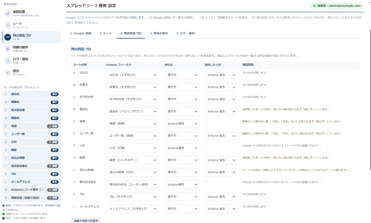Open the ⑤ ログ・通知 tab

click(185, 33)
